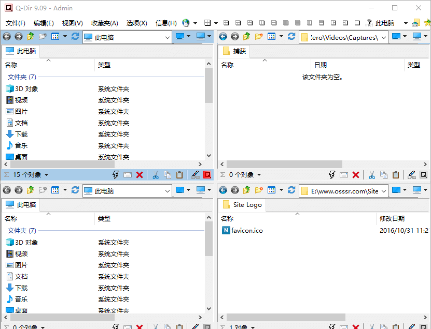Click the paste clipboard icon in top-left pane
431x329 pixels.
click(x=179, y=175)
